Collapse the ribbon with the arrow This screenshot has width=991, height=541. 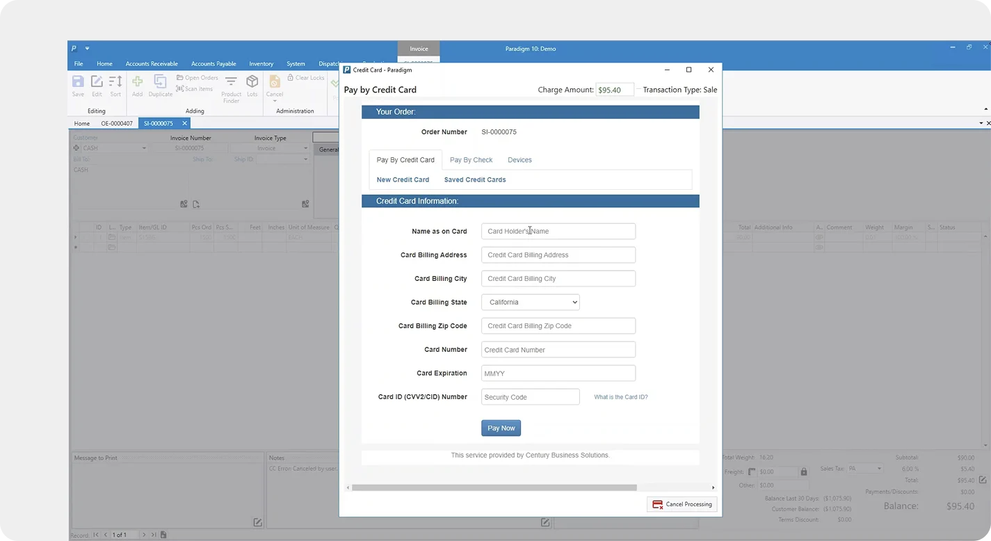click(985, 109)
